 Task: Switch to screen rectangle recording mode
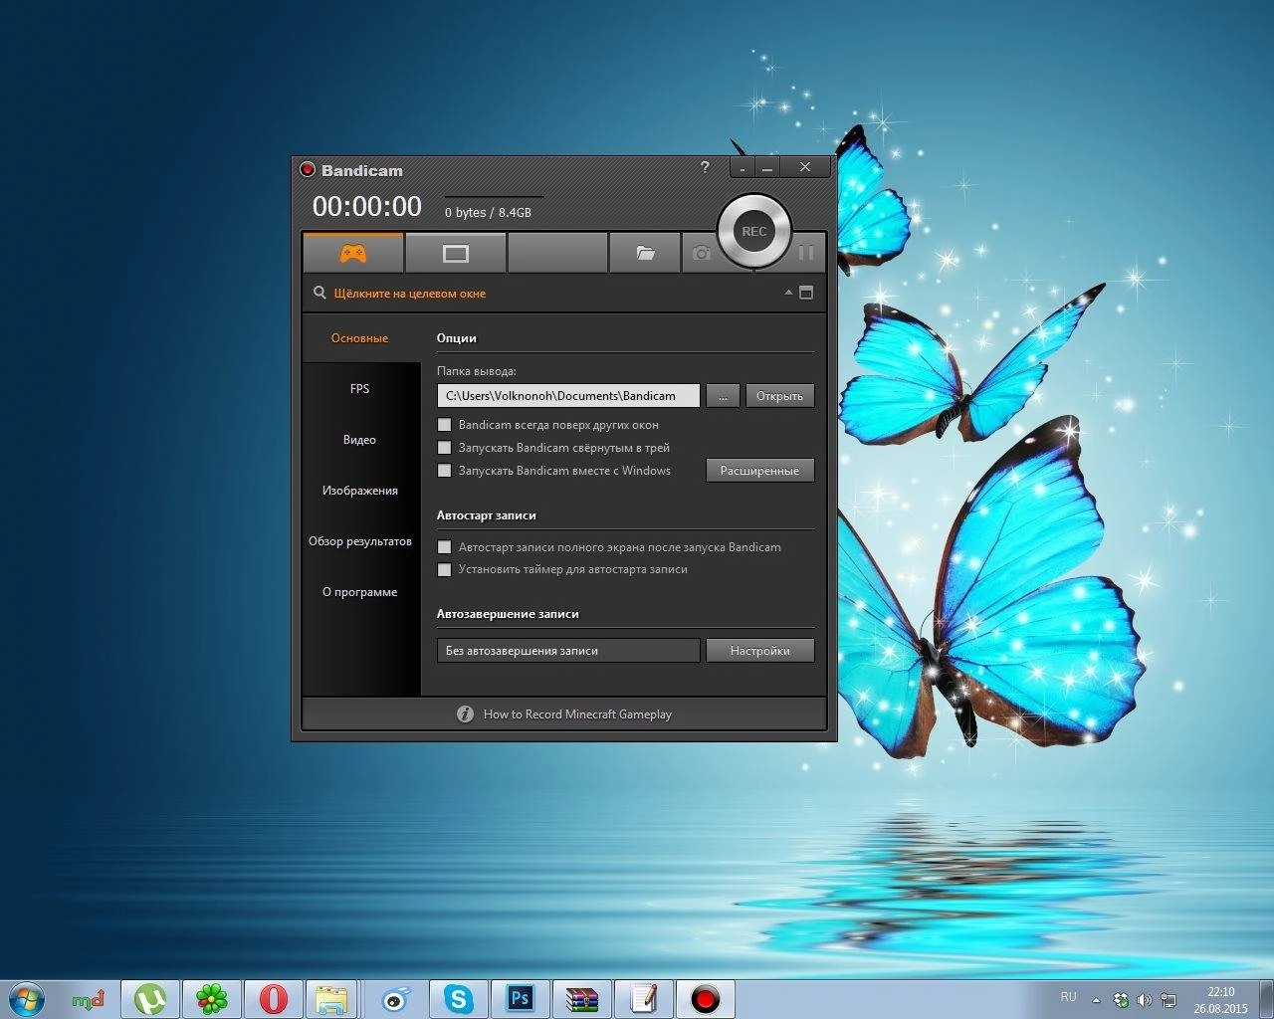pos(456,253)
